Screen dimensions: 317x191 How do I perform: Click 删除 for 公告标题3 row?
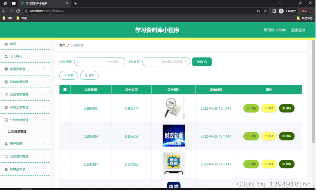click(x=287, y=164)
